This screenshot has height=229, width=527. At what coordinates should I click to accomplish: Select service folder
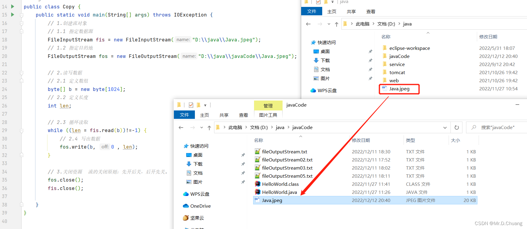pos(393,64)
